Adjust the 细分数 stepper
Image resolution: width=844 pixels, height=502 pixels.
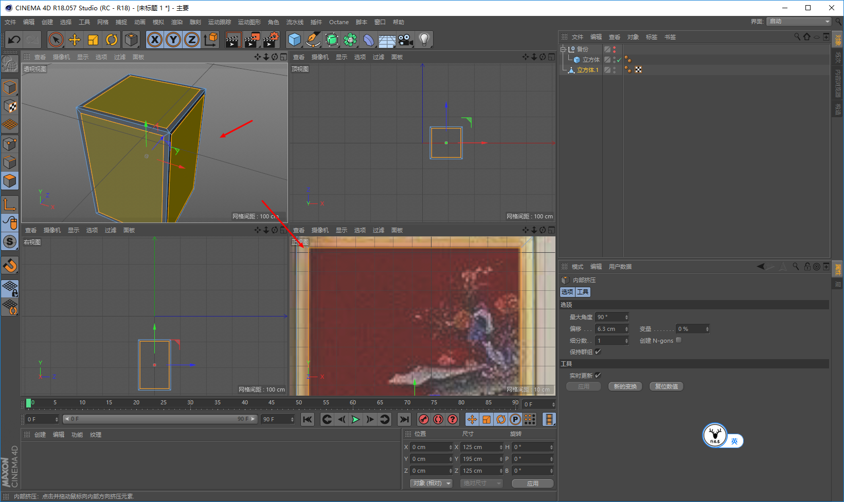tap(626, 341)
